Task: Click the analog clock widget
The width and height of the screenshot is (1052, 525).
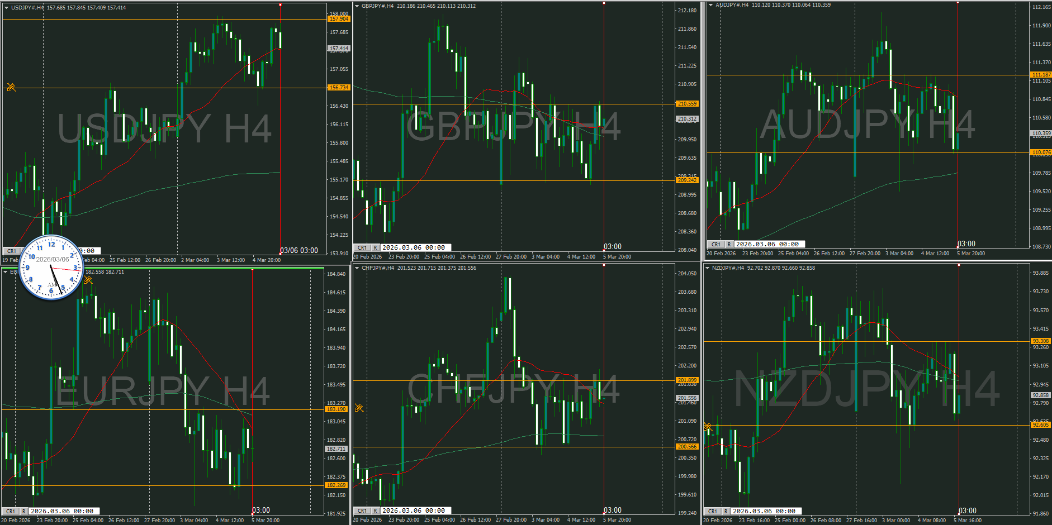Action: pos(51,267)
